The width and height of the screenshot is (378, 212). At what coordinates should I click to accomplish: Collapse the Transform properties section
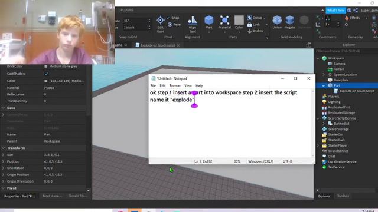click(3, 148)
